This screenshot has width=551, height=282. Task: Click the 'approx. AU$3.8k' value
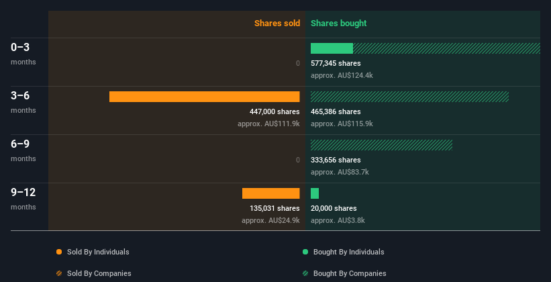[x=338, y=220]
